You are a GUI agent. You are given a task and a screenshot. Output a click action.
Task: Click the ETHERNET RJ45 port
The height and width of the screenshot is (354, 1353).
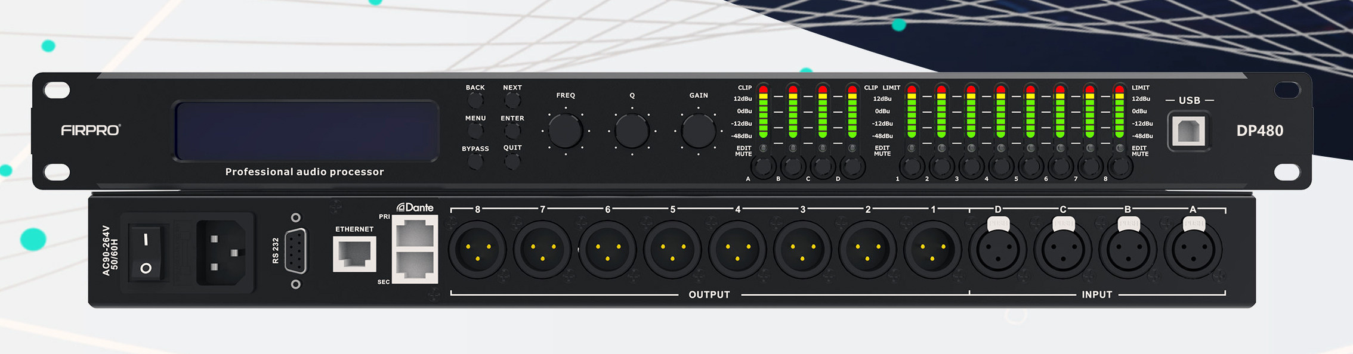coord(354,254)
